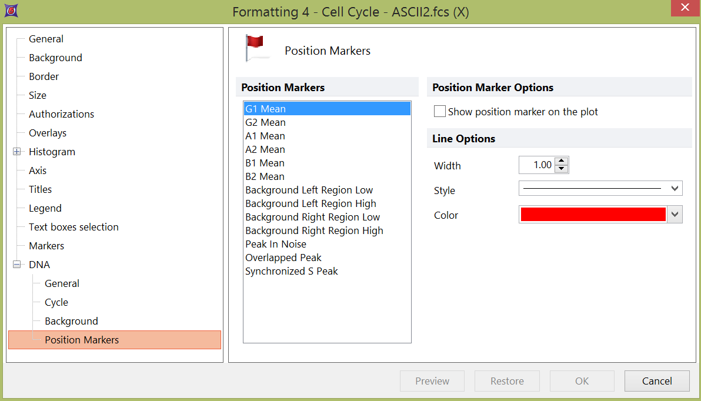Select Background Left Region Low marker
Image resolution: width=701 pixels, height=401 pixels.
tap(309, 190)
